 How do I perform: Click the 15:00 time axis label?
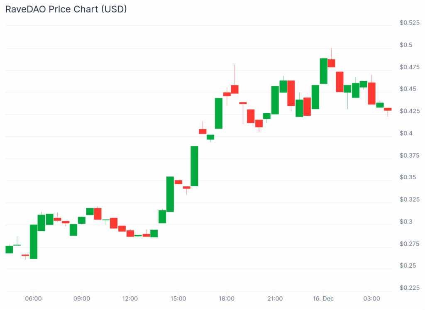178,299
